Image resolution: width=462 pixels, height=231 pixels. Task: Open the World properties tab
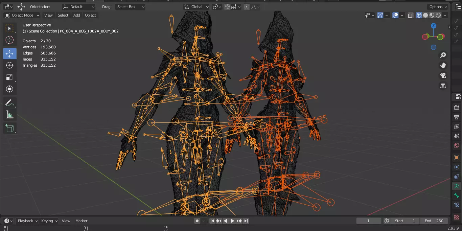click(457, 145)
